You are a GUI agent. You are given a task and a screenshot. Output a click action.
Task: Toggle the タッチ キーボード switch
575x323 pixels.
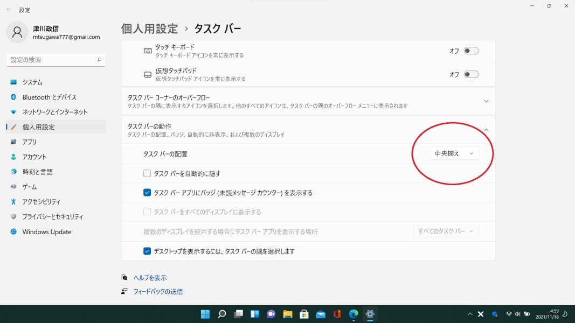(x=471, y=51)
